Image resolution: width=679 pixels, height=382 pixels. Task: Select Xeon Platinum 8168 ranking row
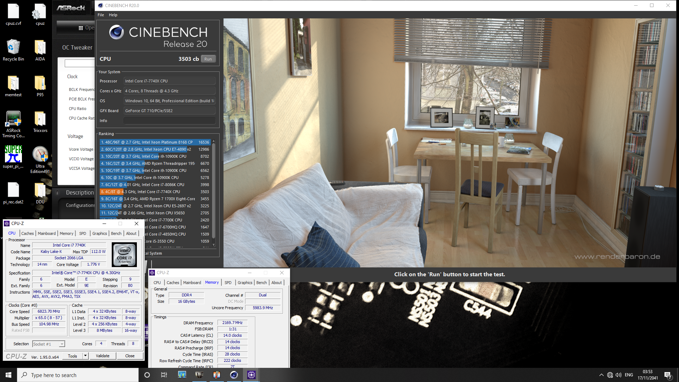[x=155, y=142]
